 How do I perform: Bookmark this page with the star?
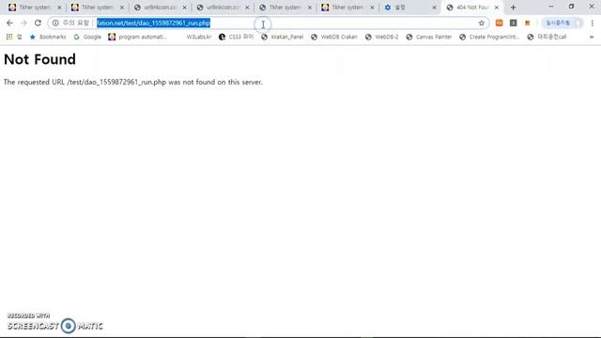482,23
